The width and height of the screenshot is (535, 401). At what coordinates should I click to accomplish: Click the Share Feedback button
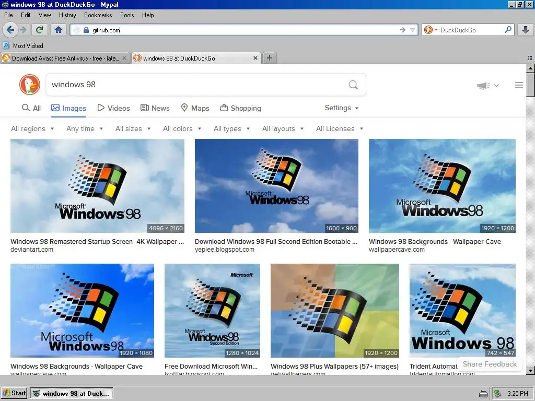[x=490, y=364]
